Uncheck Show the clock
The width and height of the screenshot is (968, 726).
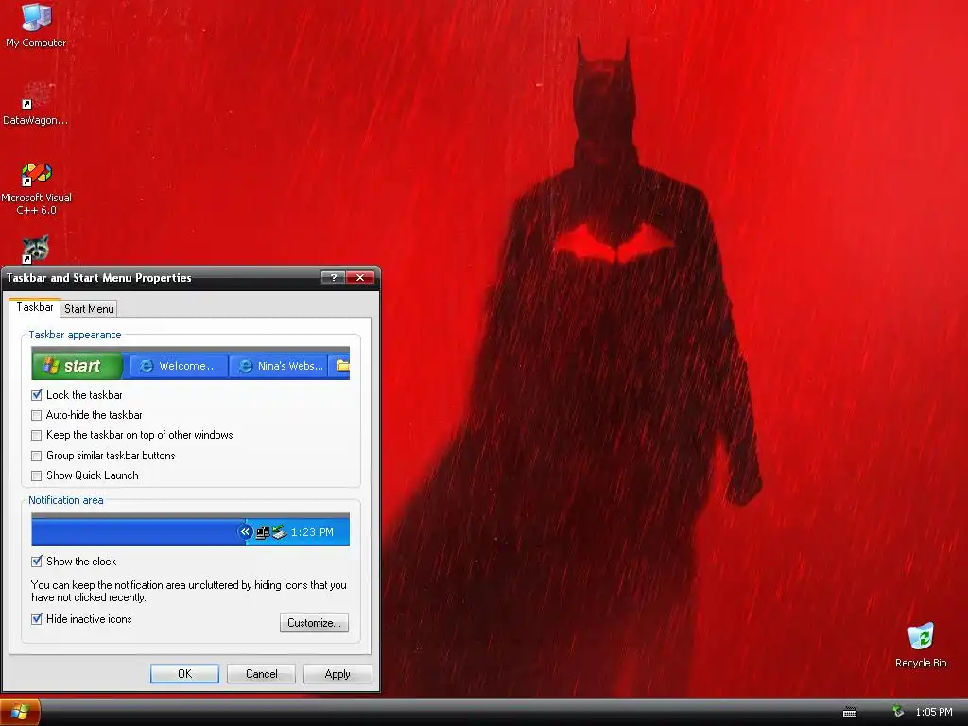[37, 562]
